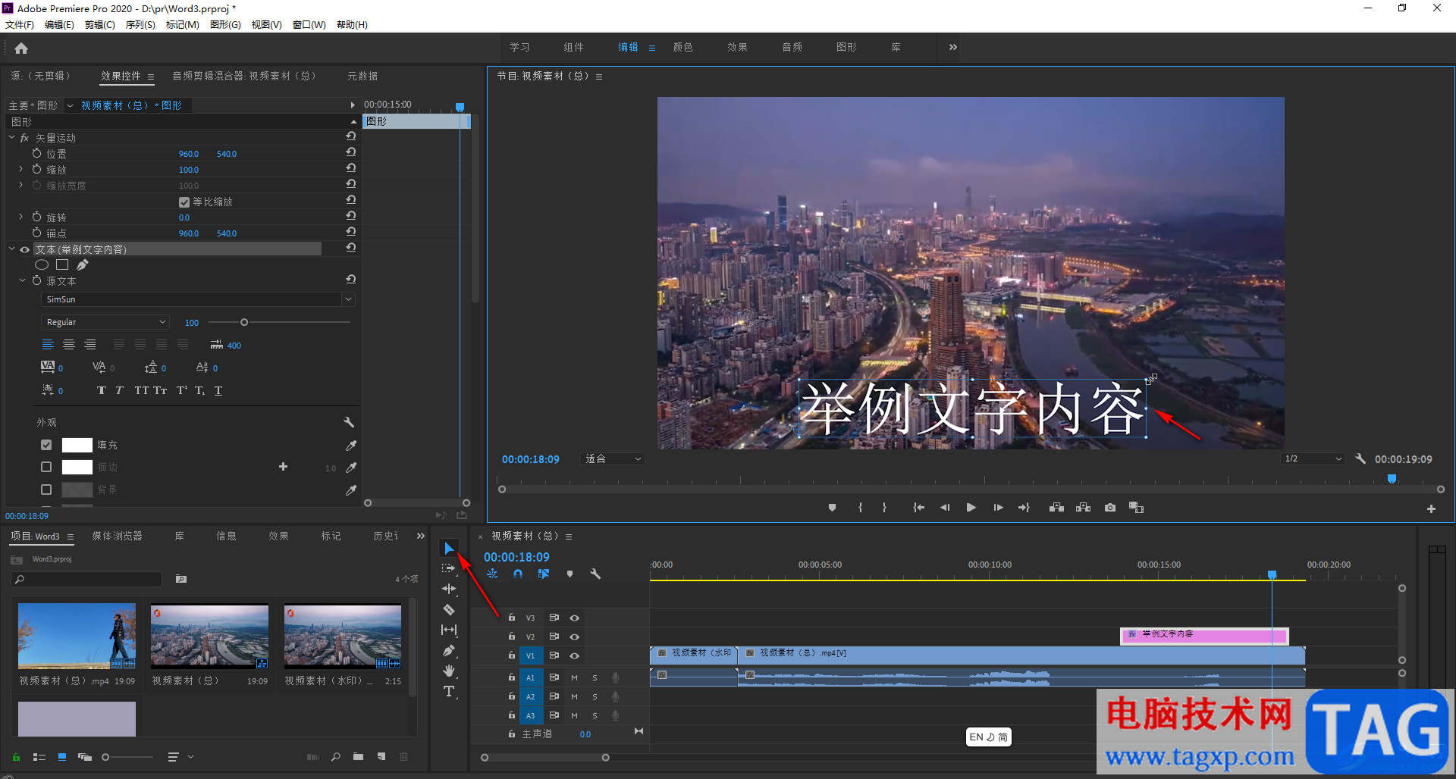
Task: Open the Graphics menu
Action: click(x=225, y=25)
